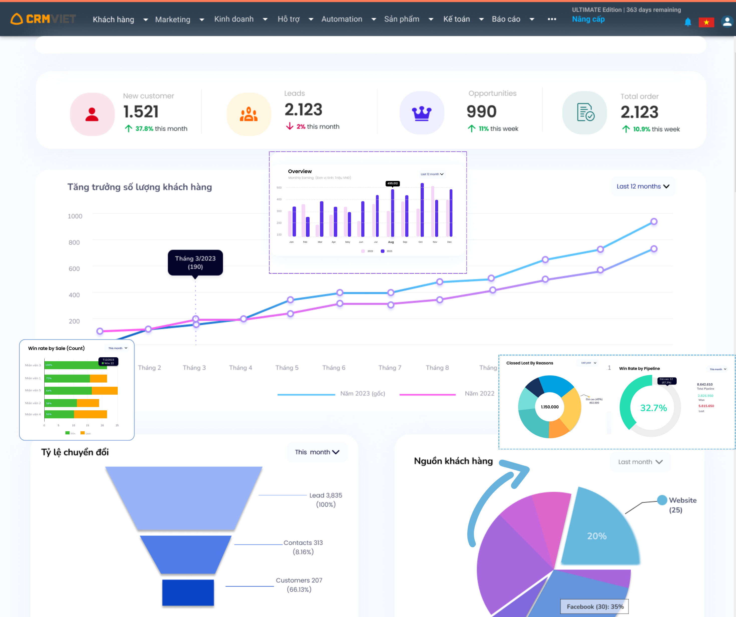Click the orange Leads group icon
This screenshot has height=617, width=736.
(249, 114)
